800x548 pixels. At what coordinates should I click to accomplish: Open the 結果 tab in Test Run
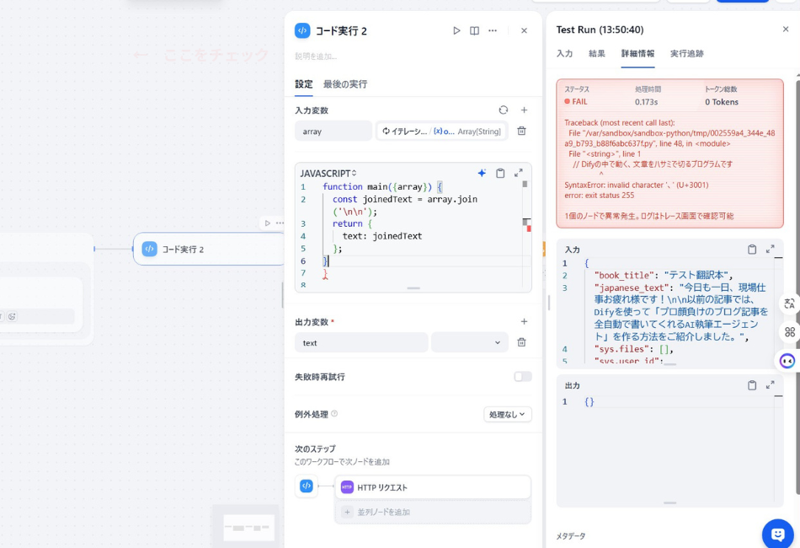point(597,53)
